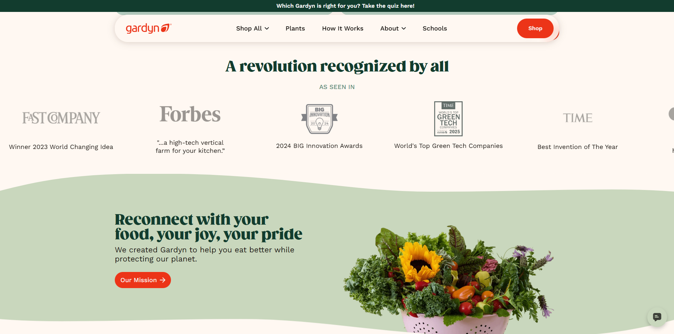Viewport: 674px width, 334px height.
Task: Open the chat support bubble icon
Action: click(657, 317)
